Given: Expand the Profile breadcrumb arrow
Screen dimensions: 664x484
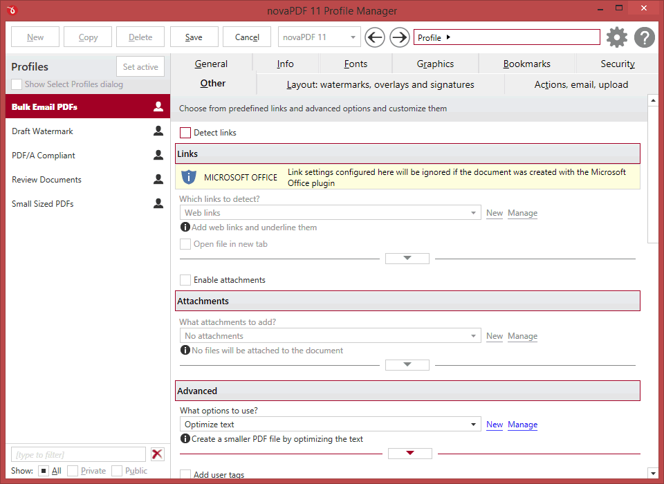Looking at the screenshot, I should click(x=448, y=37).
